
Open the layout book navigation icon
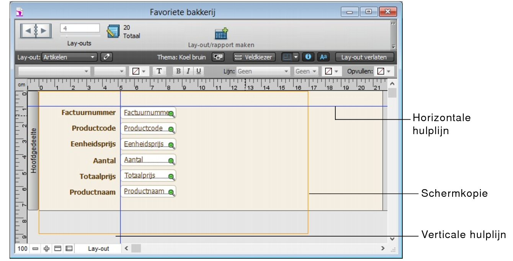click(x=36, y=31)
